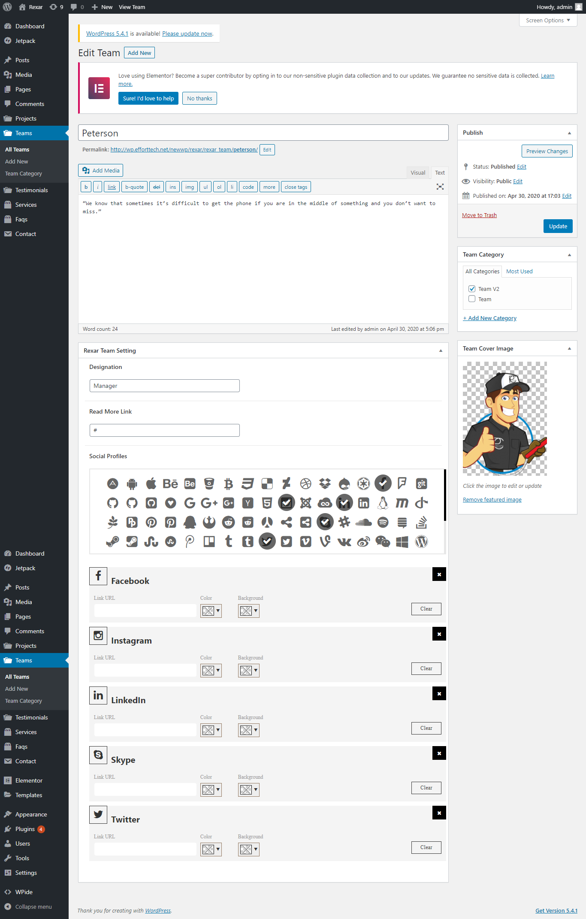Switch to Most Used categories tab

click(519, 271)
